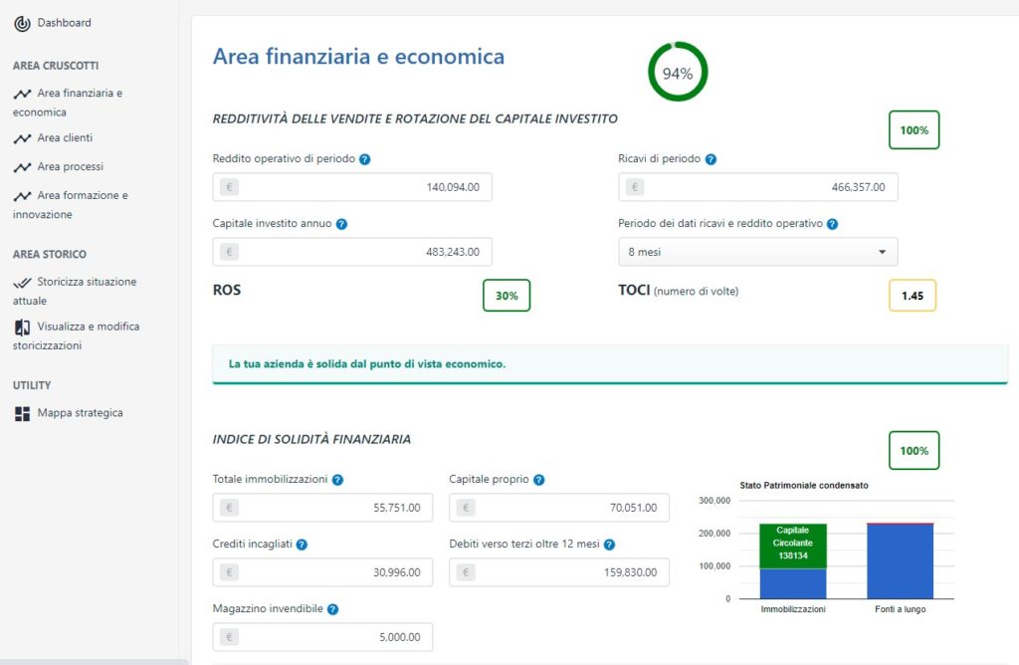
Task: Click the Stato Patrimoniale condensato chart title
Action: coord(804,486)
